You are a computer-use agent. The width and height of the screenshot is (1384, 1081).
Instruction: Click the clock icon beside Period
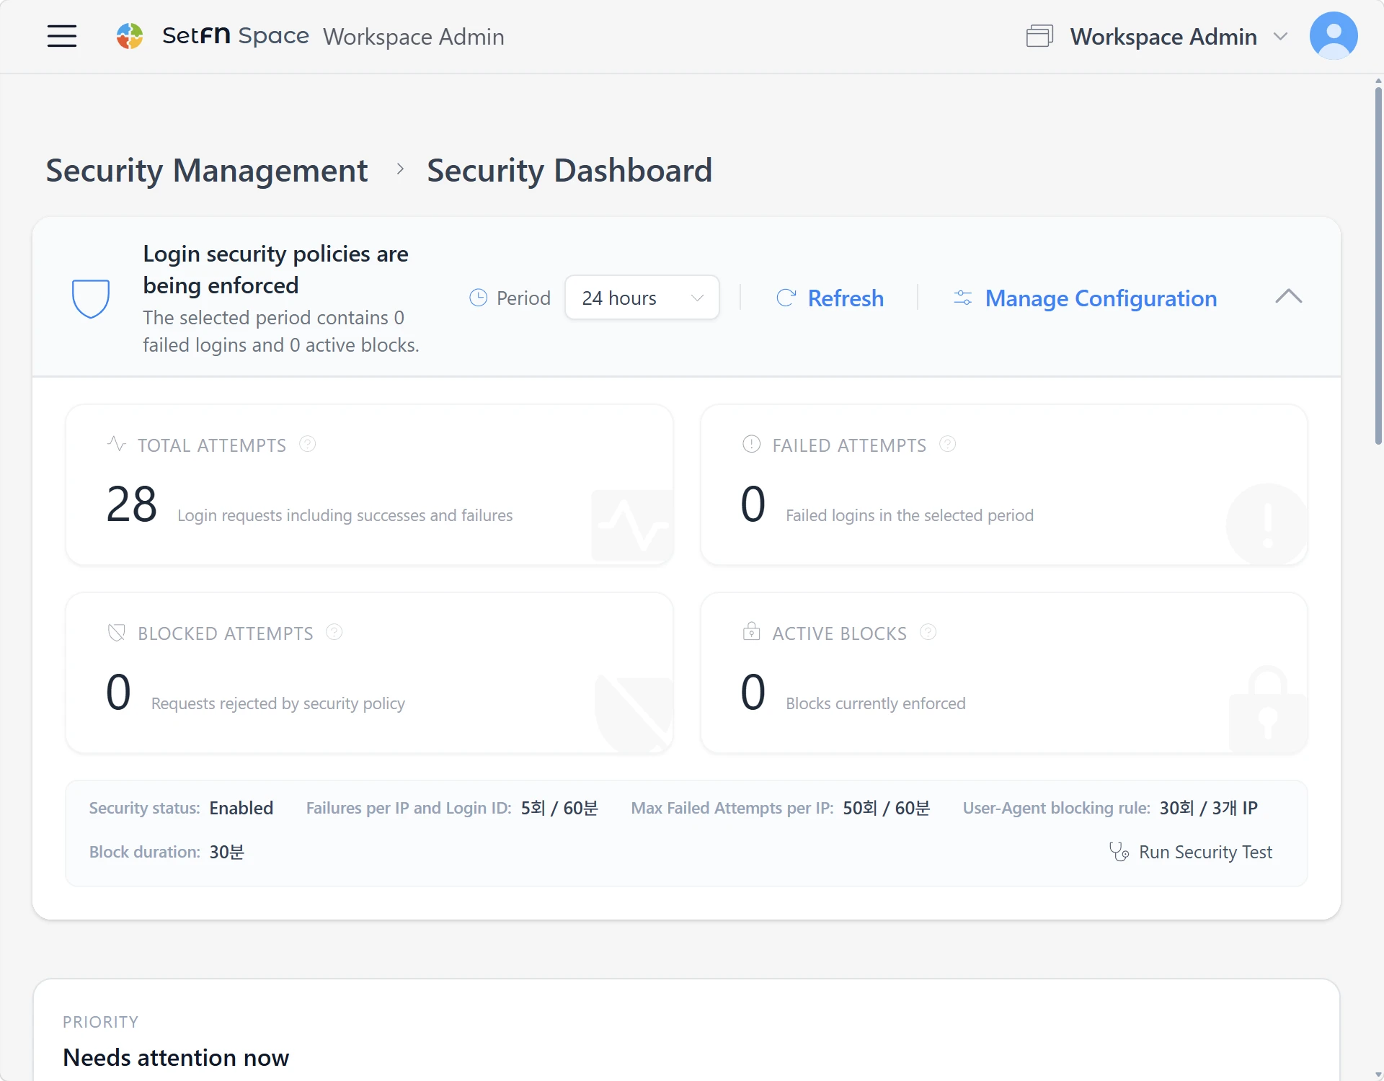479,298
